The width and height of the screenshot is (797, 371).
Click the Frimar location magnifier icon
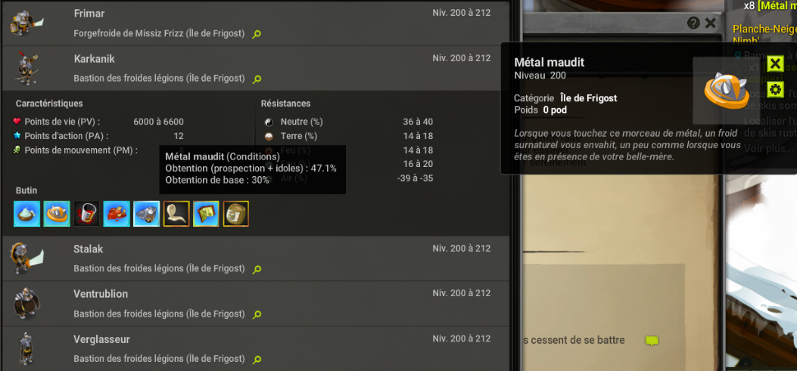(x=257, y=35)
